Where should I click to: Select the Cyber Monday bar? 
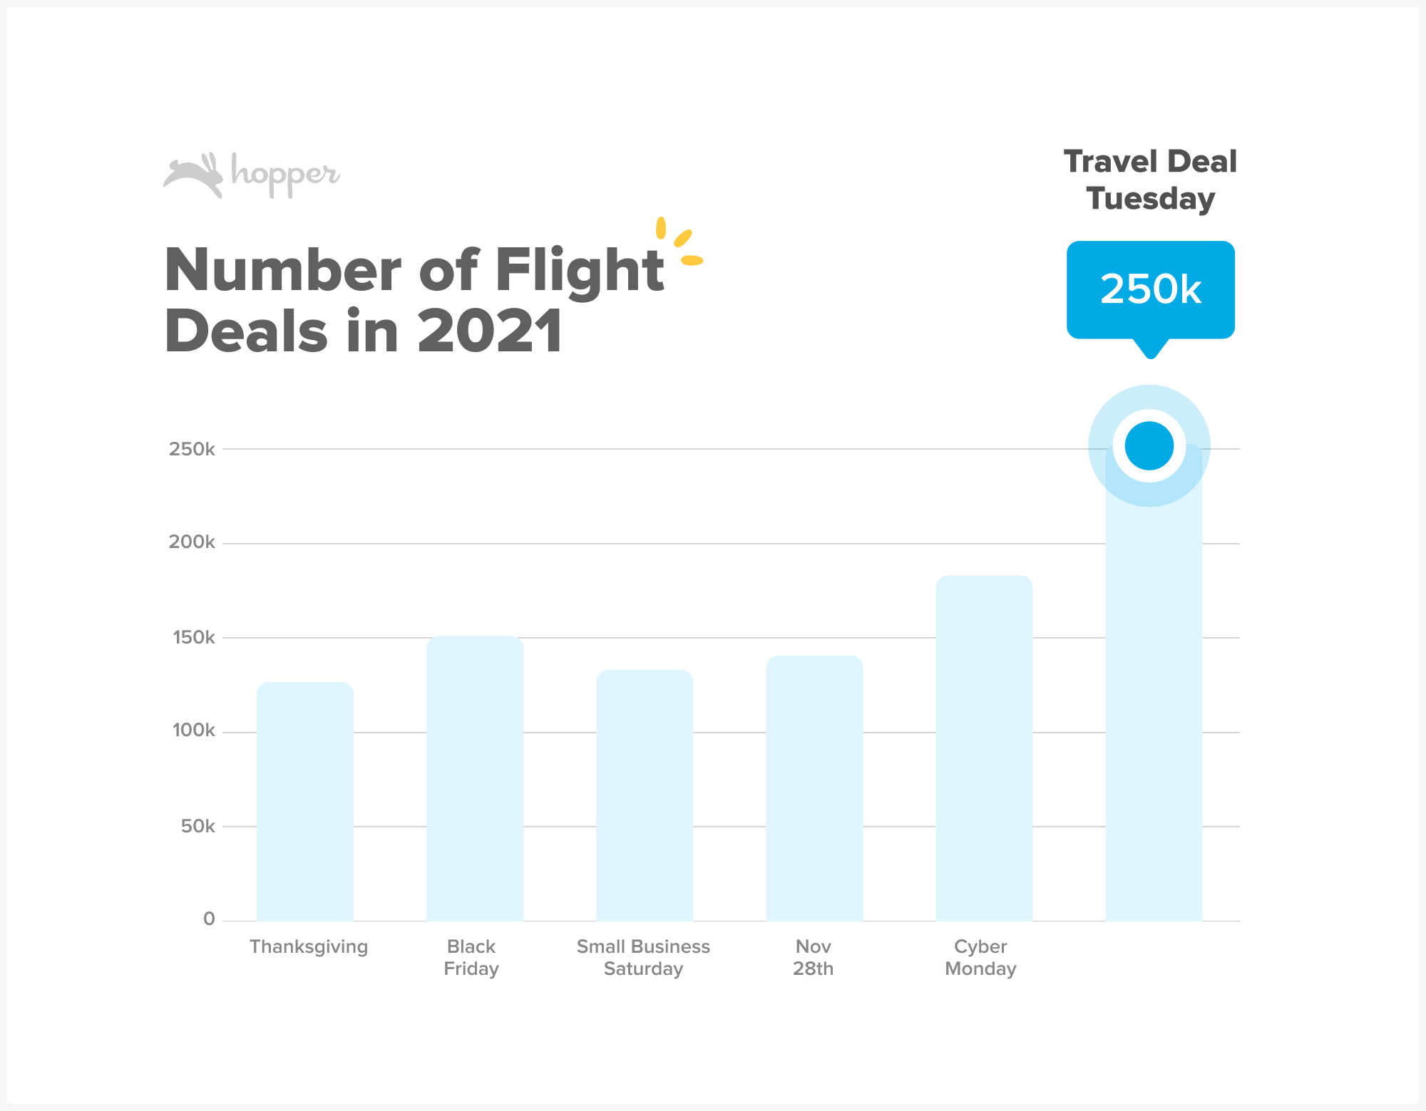tap(984, 748)
